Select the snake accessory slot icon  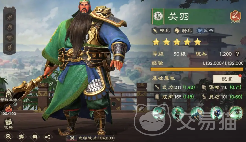click(9, 47)
